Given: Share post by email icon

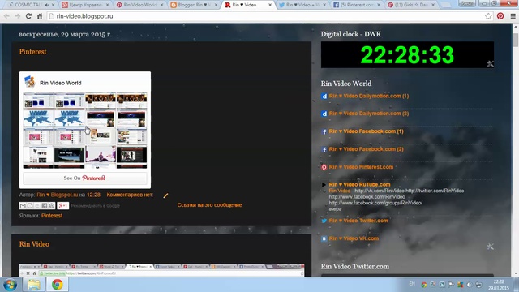Looking at the screenshot, I should click(x=23, y=205).
